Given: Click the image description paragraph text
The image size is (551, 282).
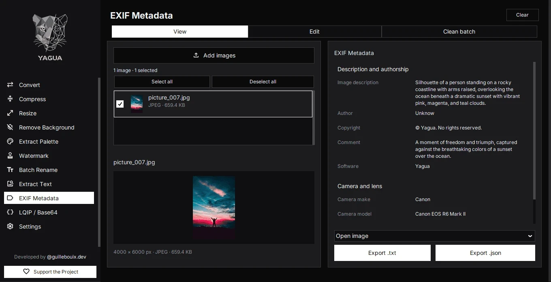Looking at the screenshot, I should click(x=468, y=93).
